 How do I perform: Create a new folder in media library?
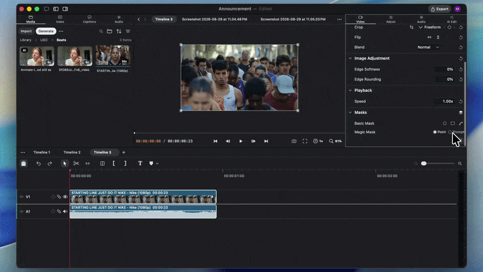click(x=109, y=31)
